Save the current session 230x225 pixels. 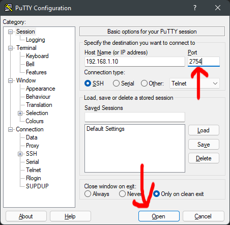204,145
